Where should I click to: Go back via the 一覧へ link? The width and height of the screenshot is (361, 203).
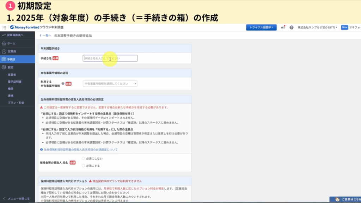[x=45, y=36]
